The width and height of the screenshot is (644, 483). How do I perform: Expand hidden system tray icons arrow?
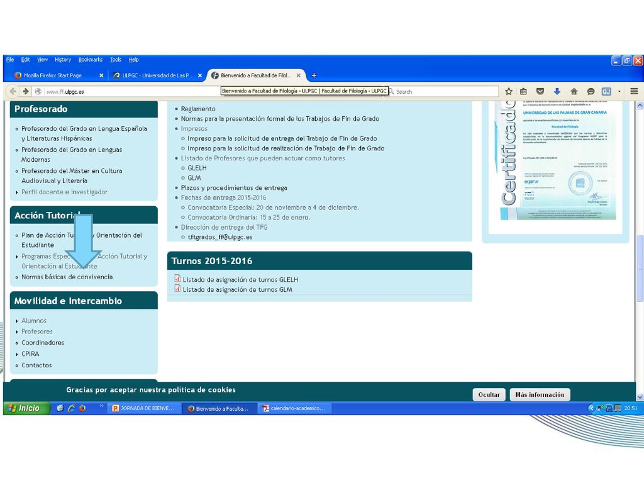click(591, 408)
